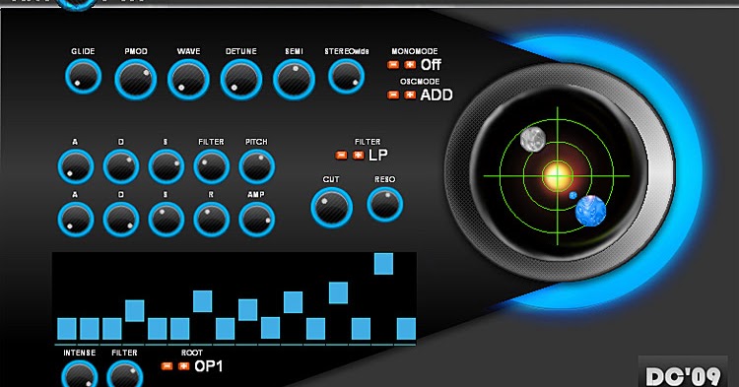Click the thirteenth sequencer step block
Screen dimensions: 739x387
point(338,292)
